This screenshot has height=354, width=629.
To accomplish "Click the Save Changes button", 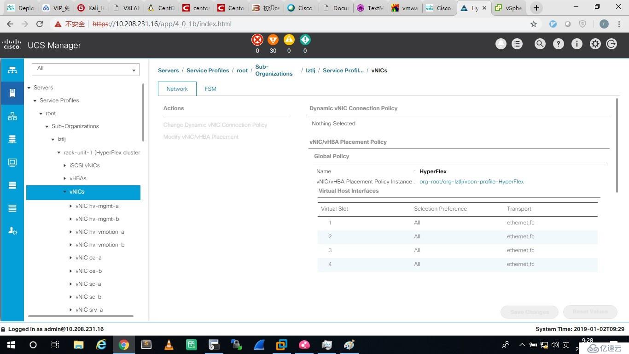I will point(530,312).
